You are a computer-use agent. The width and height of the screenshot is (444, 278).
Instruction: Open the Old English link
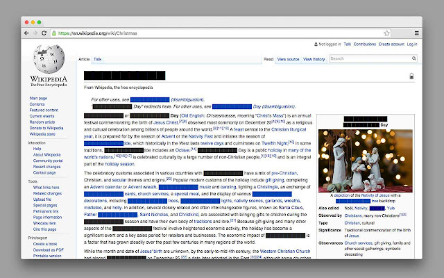(193, 115)
